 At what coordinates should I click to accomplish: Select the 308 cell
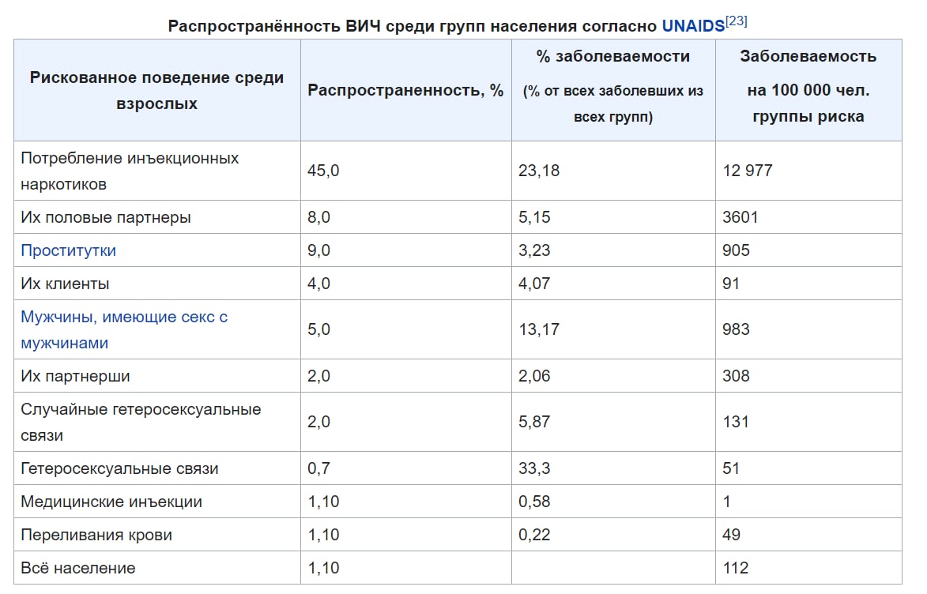coord(808,376)
